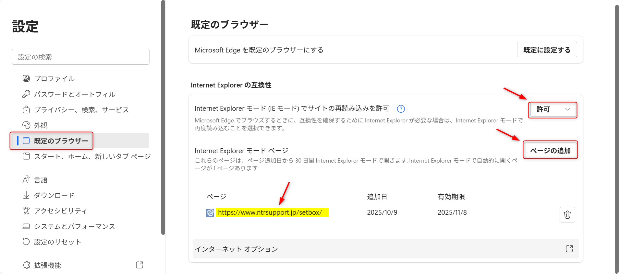Go to システムとパフォーマンス settings
Screen dimensions: 619x274
(x=74, y=226)
